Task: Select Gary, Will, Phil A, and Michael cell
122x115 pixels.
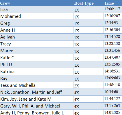Action: click(x=37, y=106)
